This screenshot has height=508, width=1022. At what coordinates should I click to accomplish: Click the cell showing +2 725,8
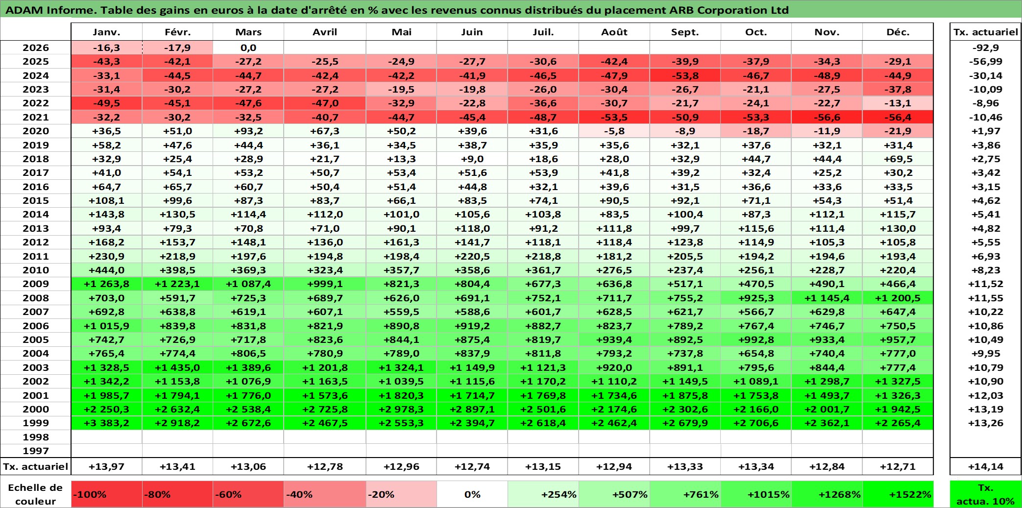click(325, 409)
